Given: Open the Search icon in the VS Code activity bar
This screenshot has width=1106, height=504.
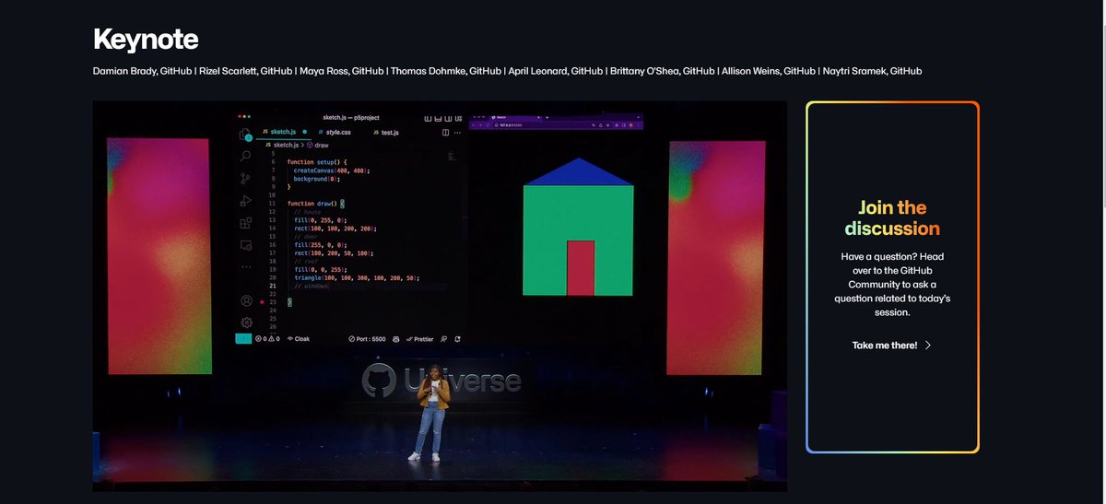Looking at the screenshot, I should click(x=245, y=157).
